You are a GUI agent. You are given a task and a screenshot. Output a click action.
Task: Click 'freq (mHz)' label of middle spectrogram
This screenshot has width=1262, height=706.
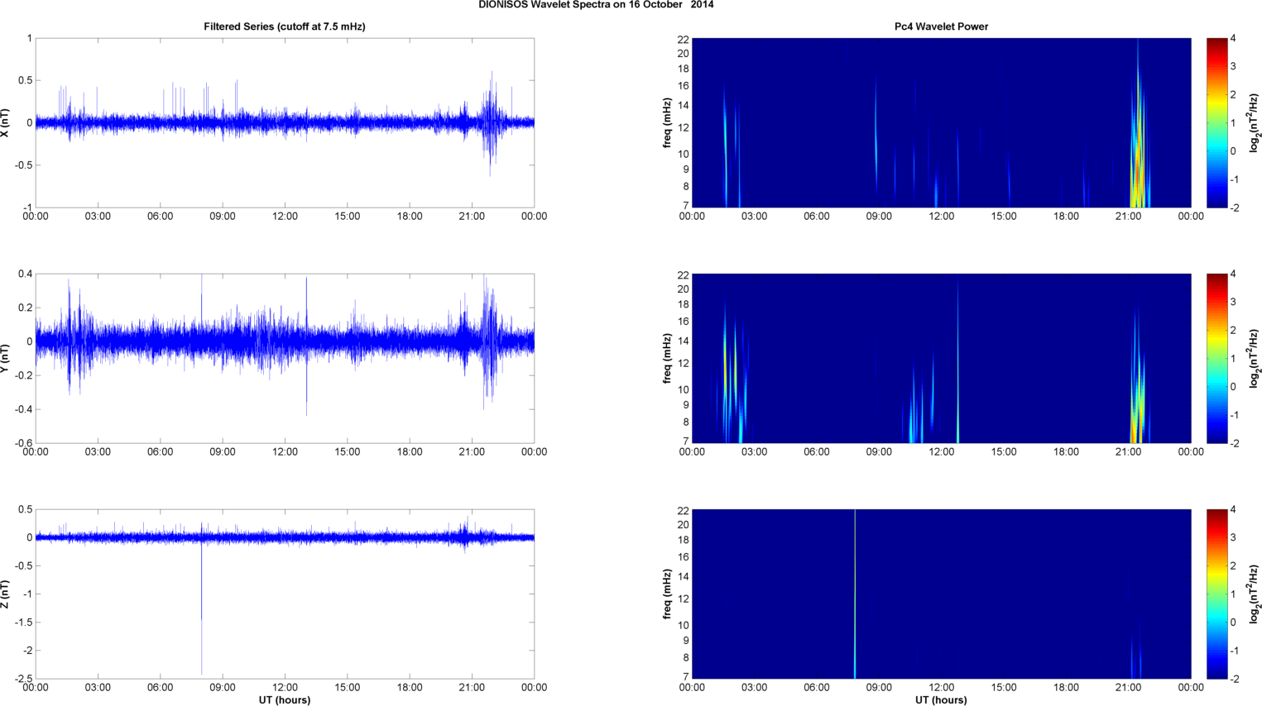pyautogui.click(x=667, y=358)
